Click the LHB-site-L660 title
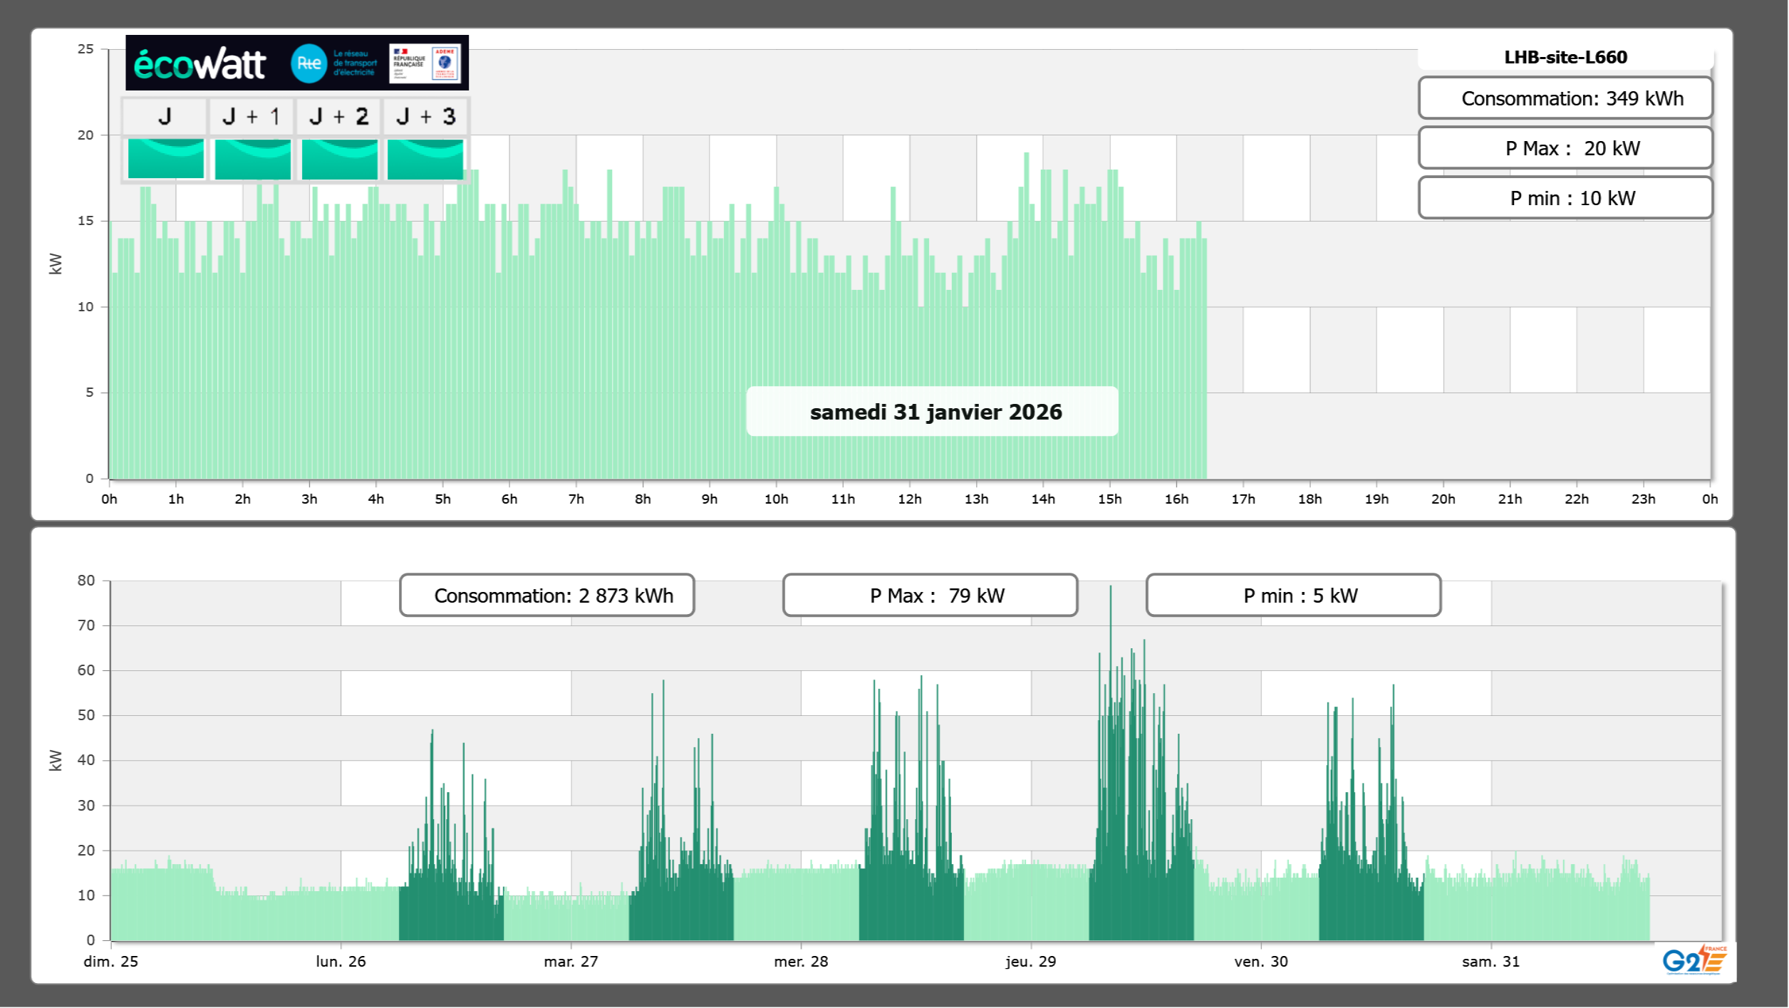The image size is (1789, 1008). (1565, 57)
